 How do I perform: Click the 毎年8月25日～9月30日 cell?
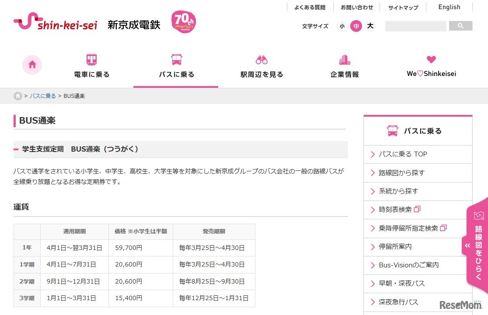pos(214,281)
